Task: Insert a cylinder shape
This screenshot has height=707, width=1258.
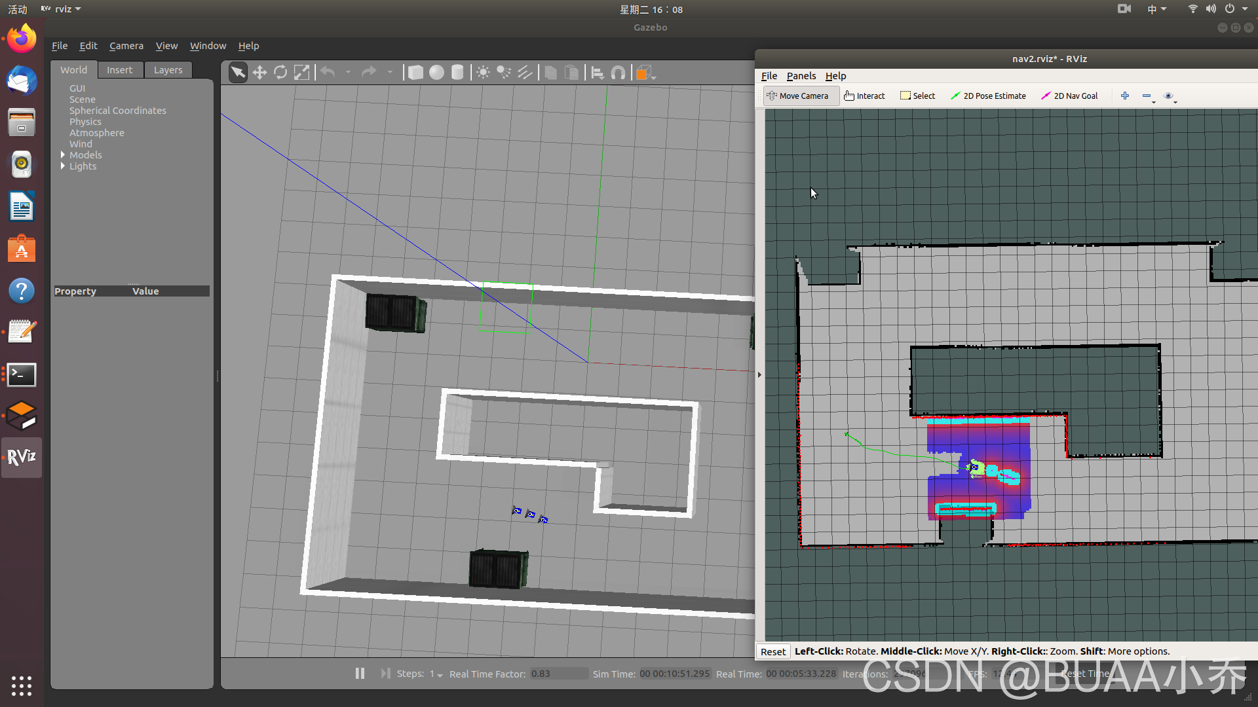Action: (x=457, y=73)
